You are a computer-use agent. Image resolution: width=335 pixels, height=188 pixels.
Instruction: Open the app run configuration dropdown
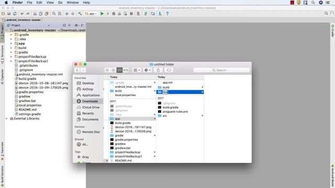91,14
